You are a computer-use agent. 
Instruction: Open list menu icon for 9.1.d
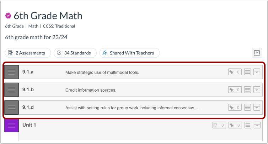pyautogui.click(x=248, y=107)
